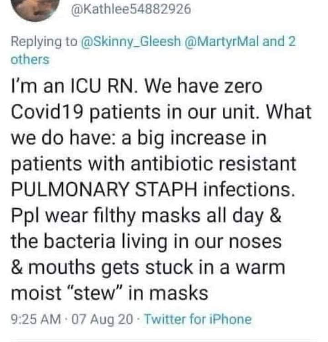Screen dimensions: 328x342
Task: Open the @Kathlee54882926 profile handle
Action: click(131, 10)
